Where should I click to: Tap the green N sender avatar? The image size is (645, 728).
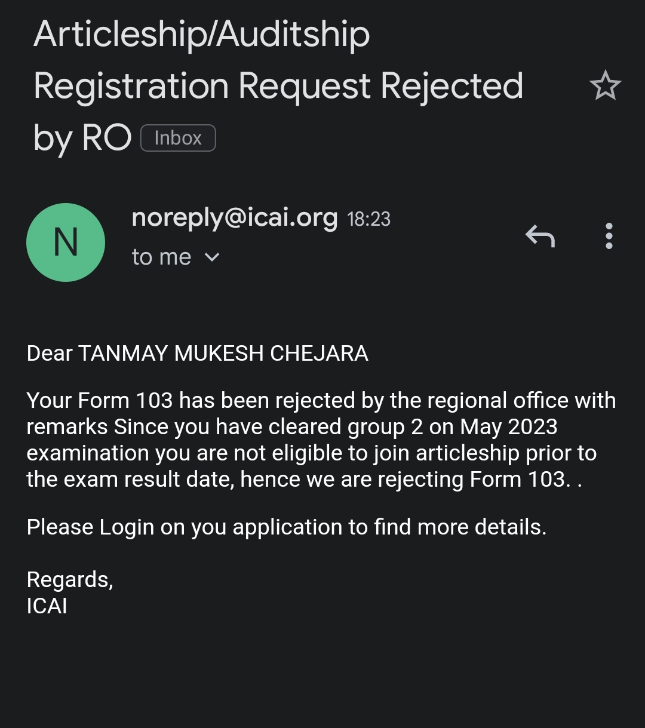[66, 242]
